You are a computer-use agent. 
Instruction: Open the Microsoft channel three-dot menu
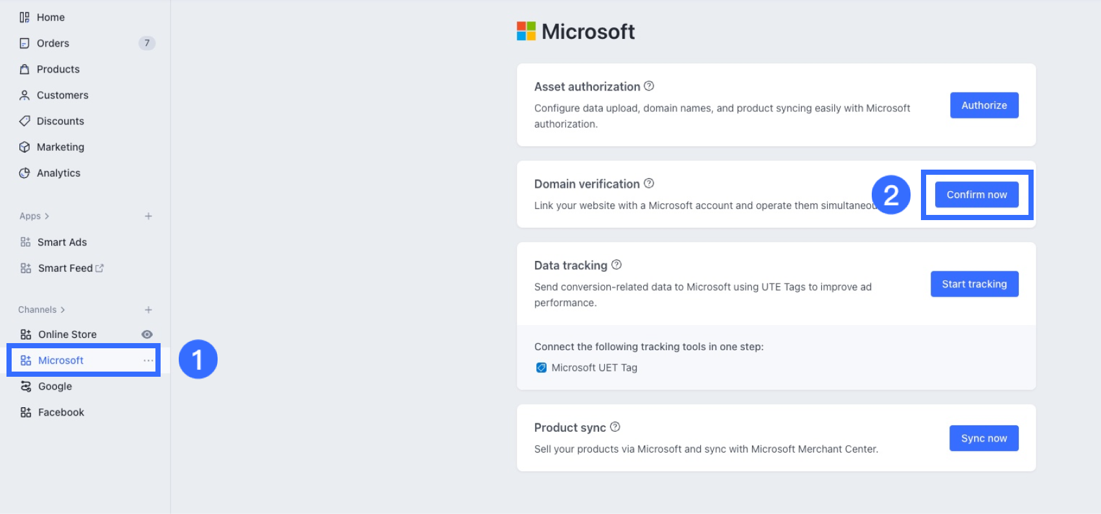click(x=148, y=361)
